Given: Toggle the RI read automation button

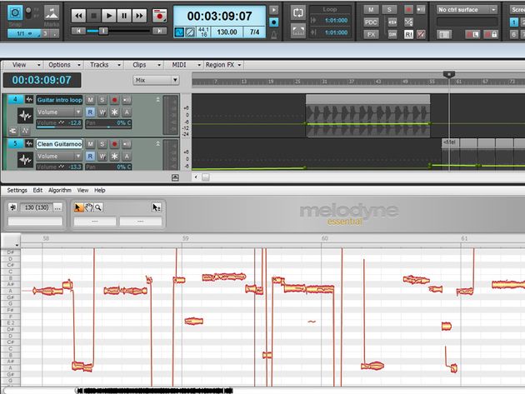Looking at the screenshot, I should [x=408, y=34].
